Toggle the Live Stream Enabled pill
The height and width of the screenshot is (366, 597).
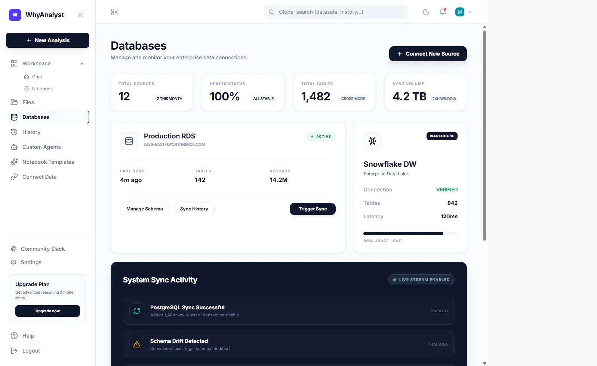421,280
